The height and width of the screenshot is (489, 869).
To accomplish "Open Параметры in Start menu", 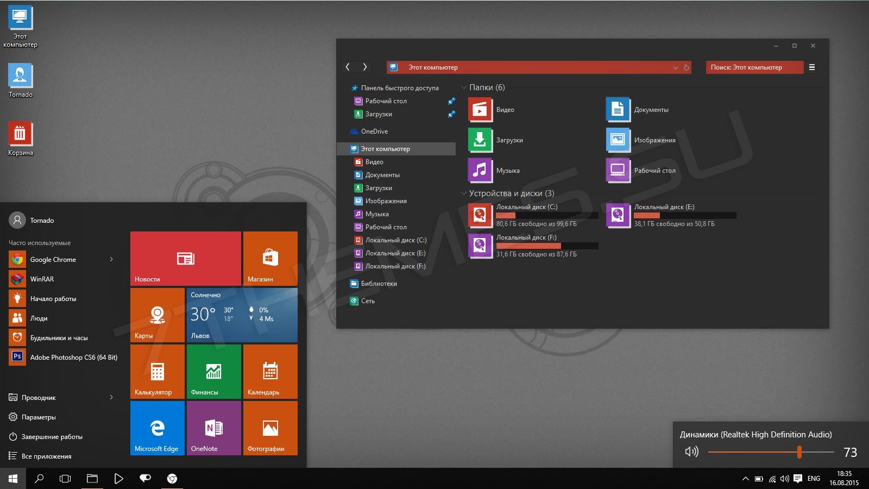I will [x=33, y=417].
